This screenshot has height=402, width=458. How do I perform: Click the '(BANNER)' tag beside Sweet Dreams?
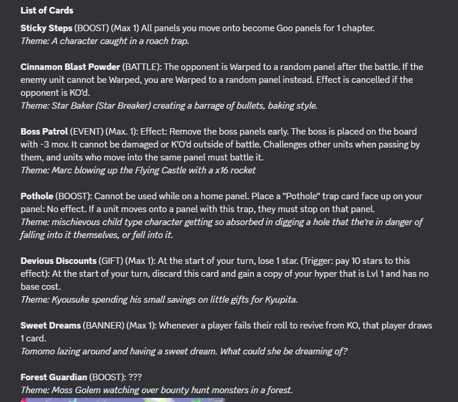coord(103,325)
